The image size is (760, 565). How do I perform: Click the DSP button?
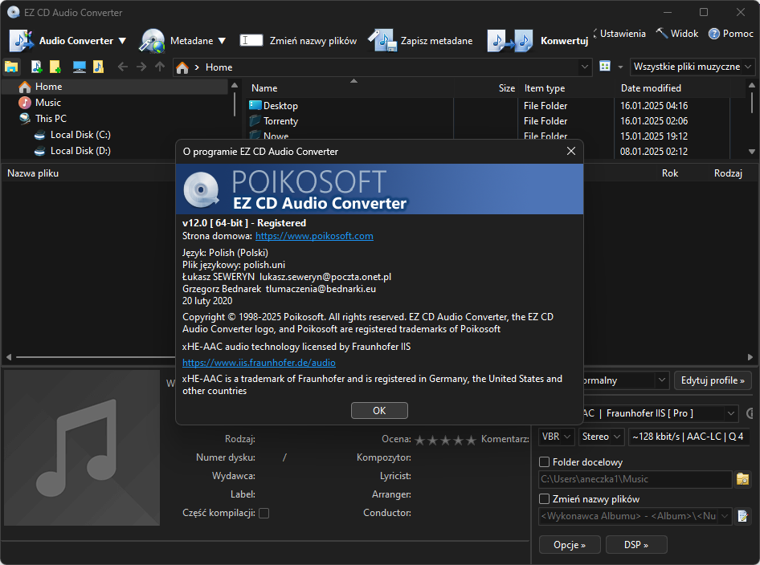(636, 545)
